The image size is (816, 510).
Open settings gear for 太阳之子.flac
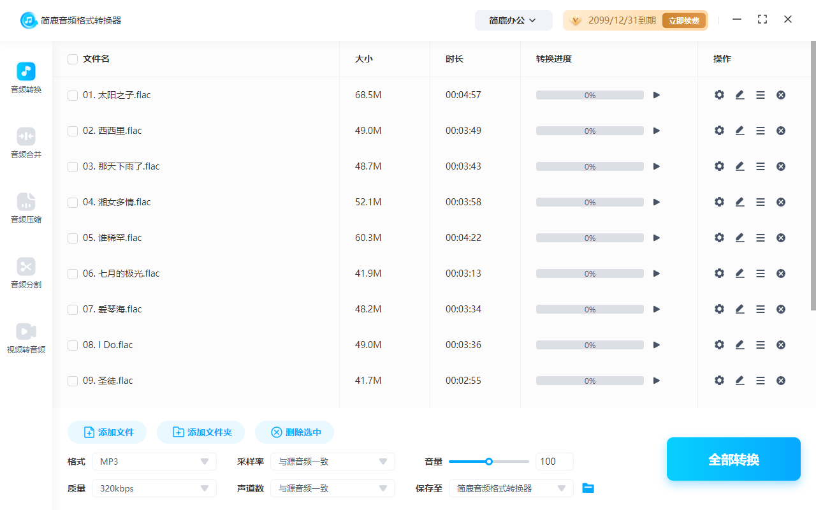point(719,94)
